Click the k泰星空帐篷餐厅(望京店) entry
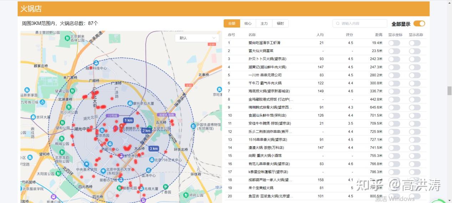Image resolution: width=452 pixels, height=203 pixels. [268, 172]
